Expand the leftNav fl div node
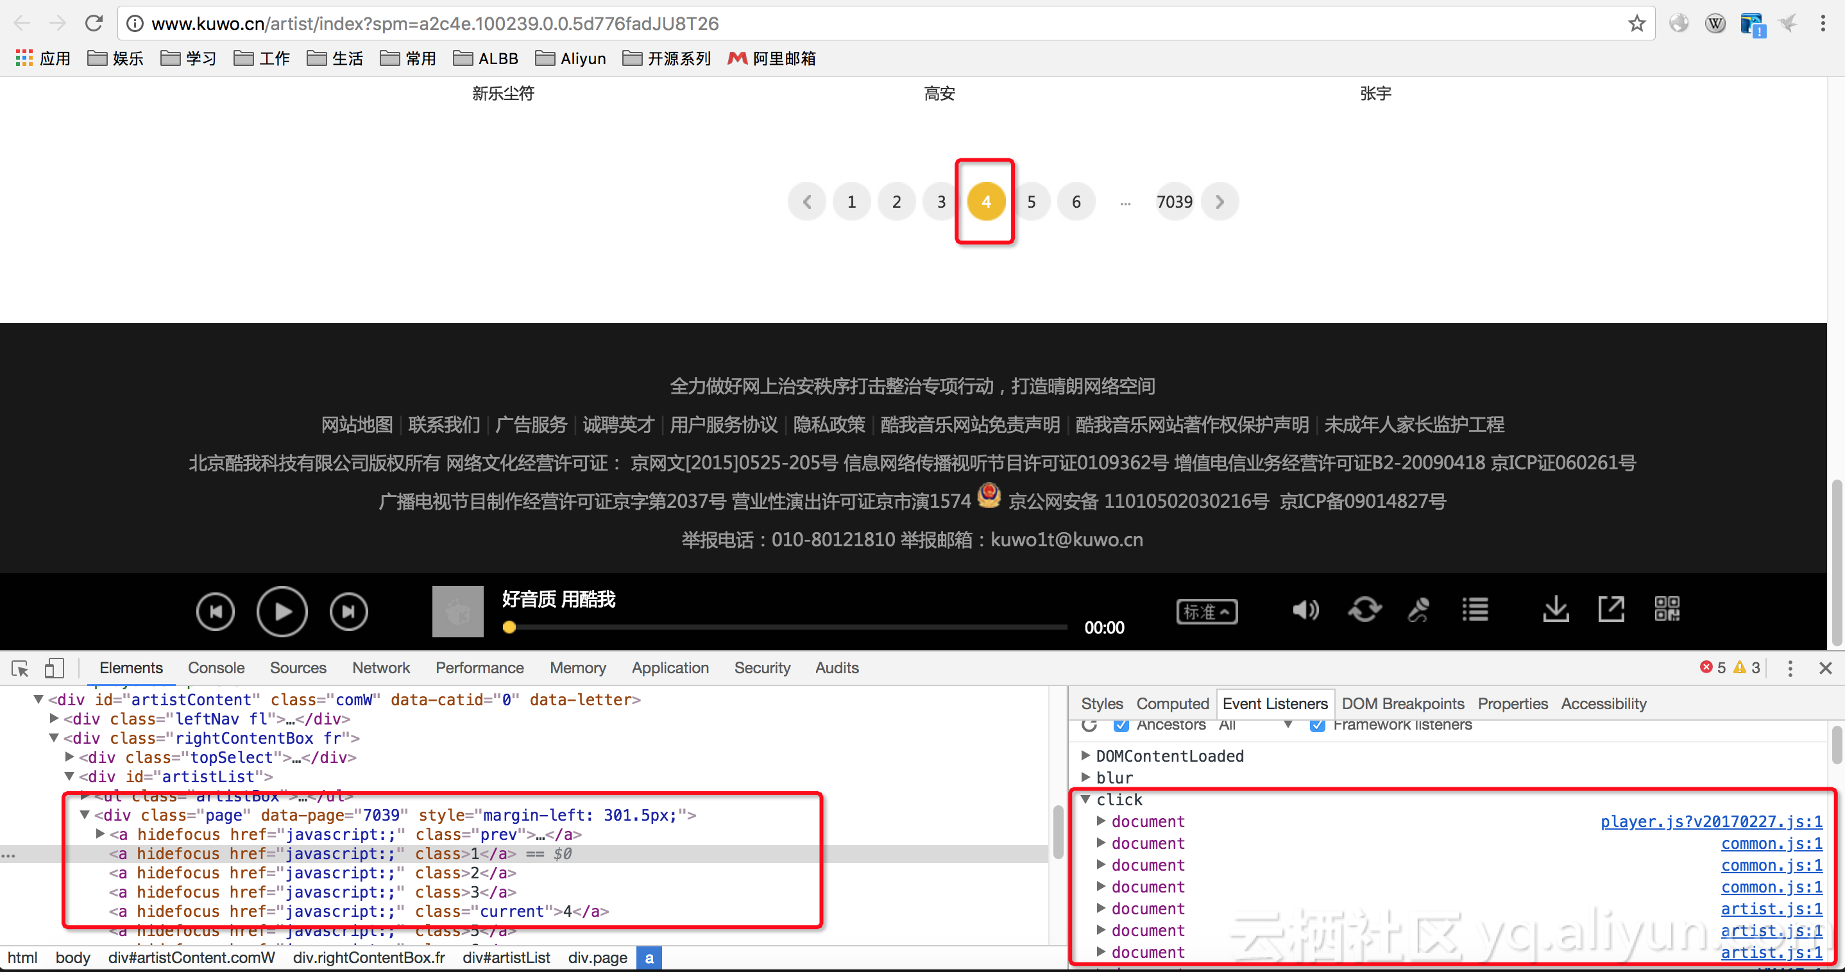This screenshot has height=972, width=1845. tap(55, 718)
